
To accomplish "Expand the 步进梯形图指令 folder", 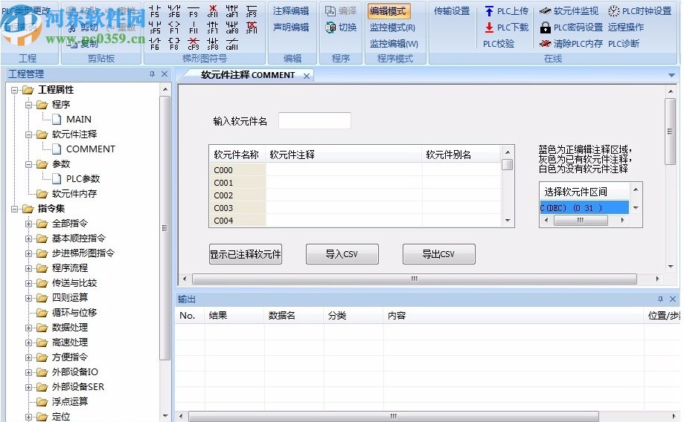I will coord(28,253).
